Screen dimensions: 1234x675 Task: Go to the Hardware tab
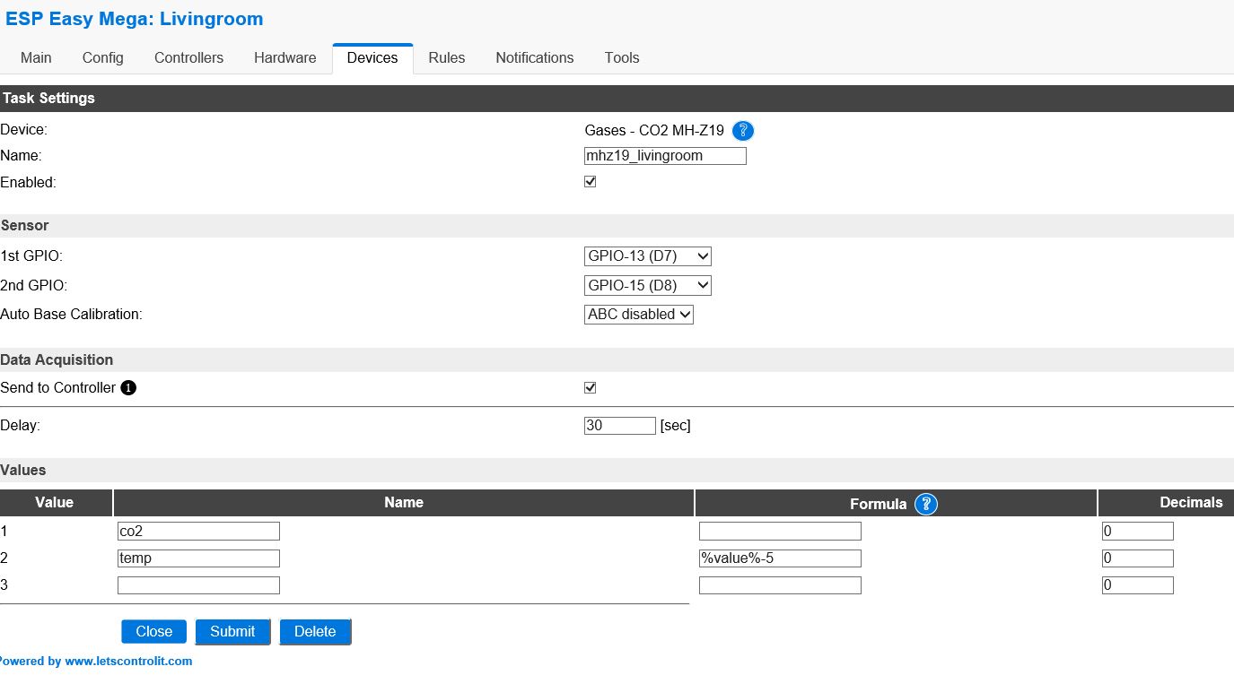pyautogui.click(x=284, y=57)
